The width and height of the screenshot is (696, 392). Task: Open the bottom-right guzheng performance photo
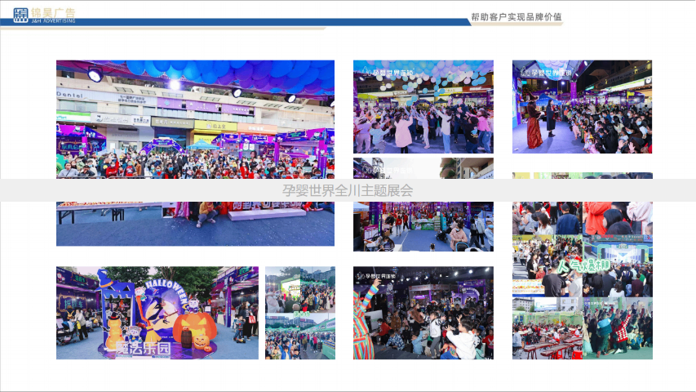click(582, 329)
